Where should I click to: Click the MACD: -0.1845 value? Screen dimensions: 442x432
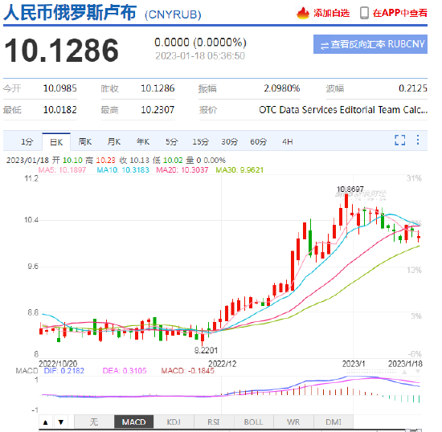188,371
